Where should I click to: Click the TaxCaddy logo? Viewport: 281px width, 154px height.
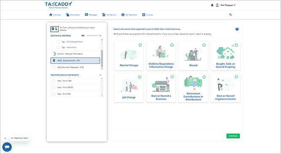58,5
